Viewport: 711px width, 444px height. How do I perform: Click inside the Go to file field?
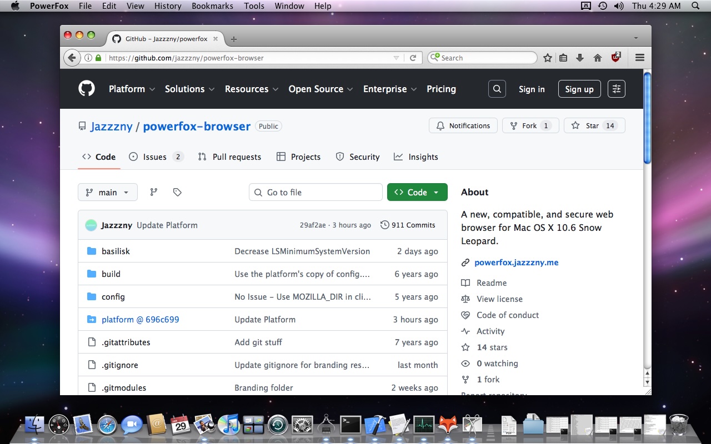(x=316, y=191)
